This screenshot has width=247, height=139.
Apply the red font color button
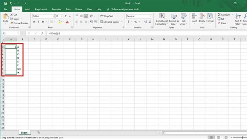(67, 22)
